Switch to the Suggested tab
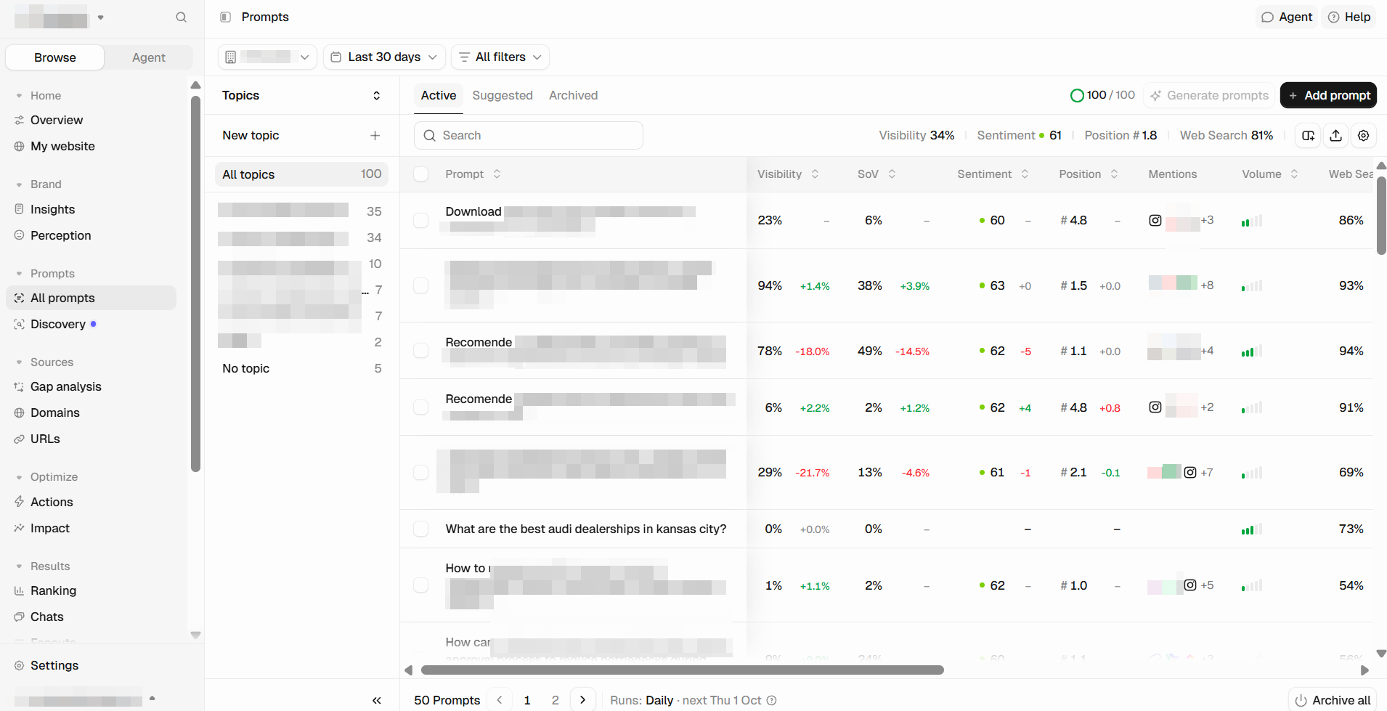The width and height of the screenshot is (1387, 711). click(503, 95)
